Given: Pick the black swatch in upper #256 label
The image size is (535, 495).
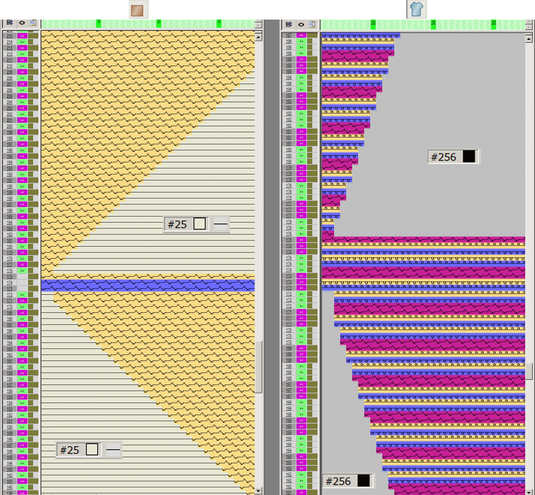Looking at the screenshot, I should click(469, 156).
